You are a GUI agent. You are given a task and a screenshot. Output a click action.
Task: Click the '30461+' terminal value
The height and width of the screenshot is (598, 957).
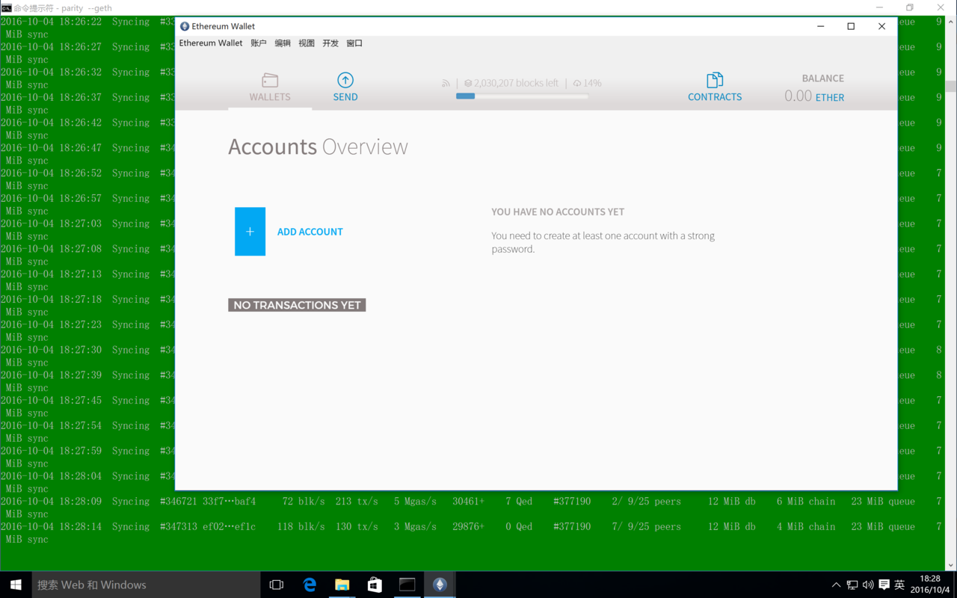[468, 502]
